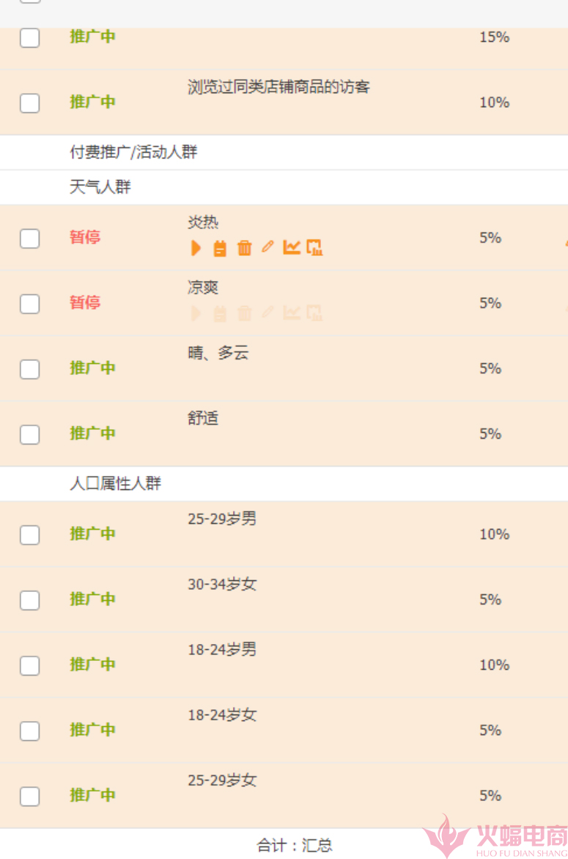
Task: Toggle the 付费推广/活动人群 section header
Action: pyautogui.click(x=133, y=153)
